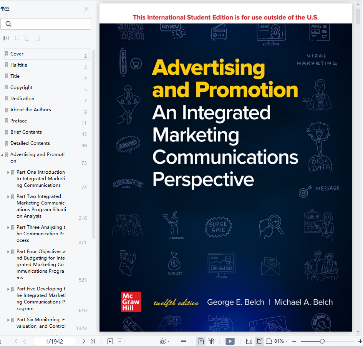
Task: Click the Preface bookmark's ribbon icon
Action: (x=7, y=121)
